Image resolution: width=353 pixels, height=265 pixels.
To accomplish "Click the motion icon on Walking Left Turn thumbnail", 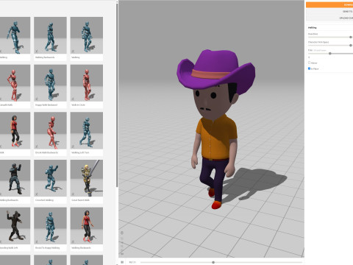I will [73, 146].
